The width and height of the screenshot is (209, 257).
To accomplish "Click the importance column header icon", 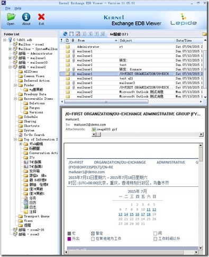I will (x=61, y=40).
